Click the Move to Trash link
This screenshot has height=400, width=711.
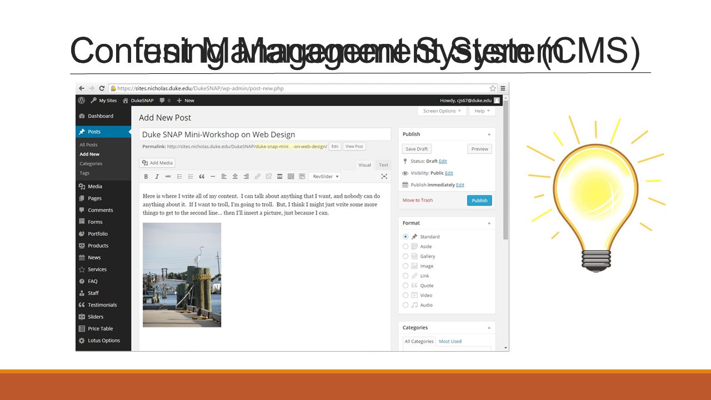click(418, 200)
